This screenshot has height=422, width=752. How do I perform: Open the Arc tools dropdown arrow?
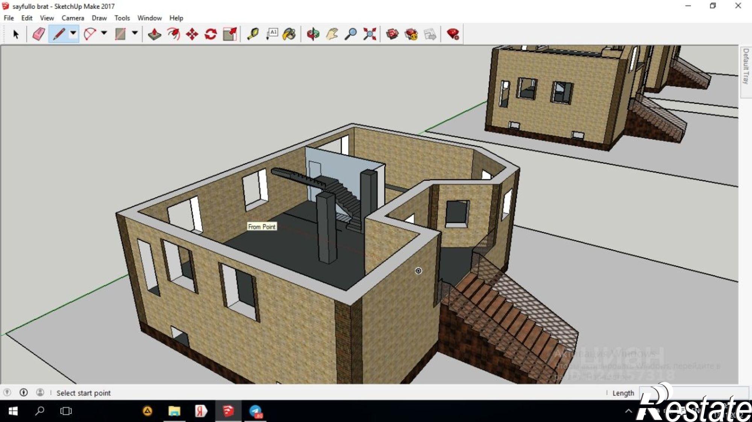click(104, 33)
